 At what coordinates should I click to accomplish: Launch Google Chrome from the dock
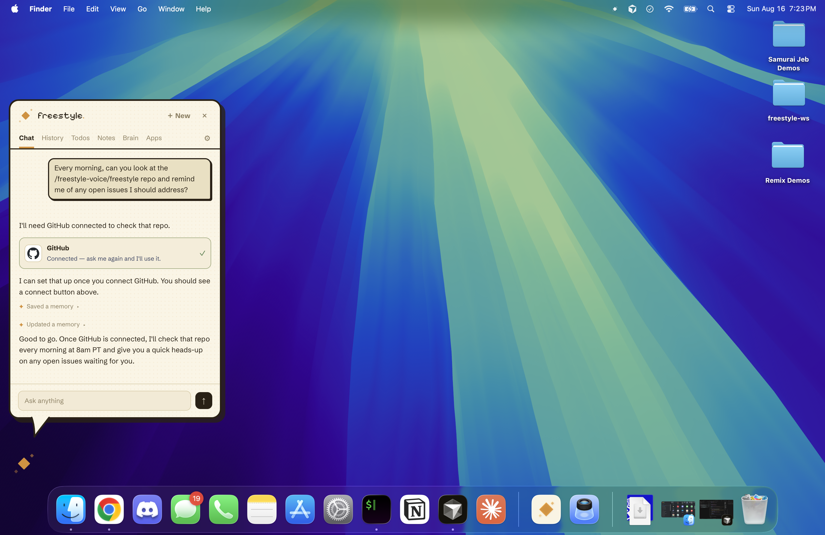(x=109, y=509)
